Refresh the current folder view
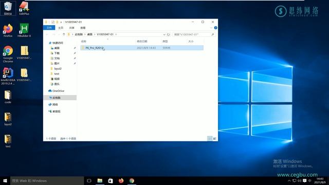 (x=168, y=34)
